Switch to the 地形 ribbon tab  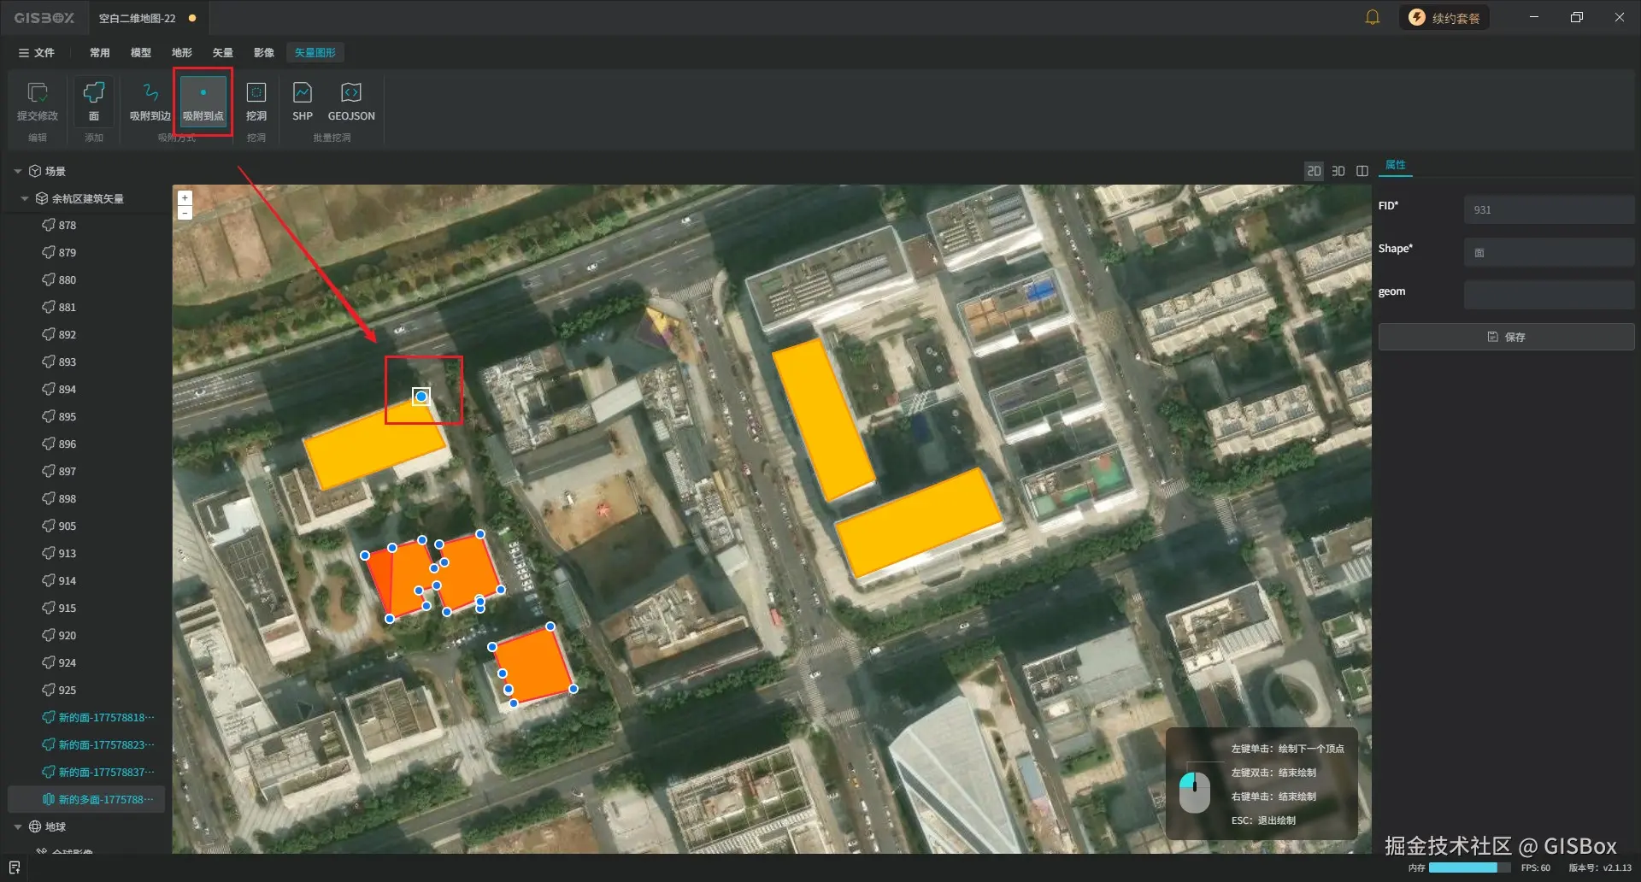coord(182,52)
